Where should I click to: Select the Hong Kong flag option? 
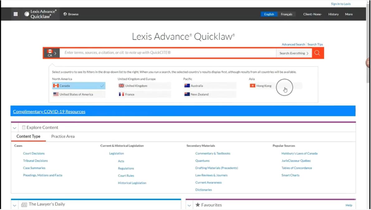[x=253, y=86]
